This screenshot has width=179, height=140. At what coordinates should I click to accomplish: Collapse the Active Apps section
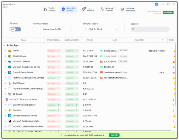pos(4,45)
